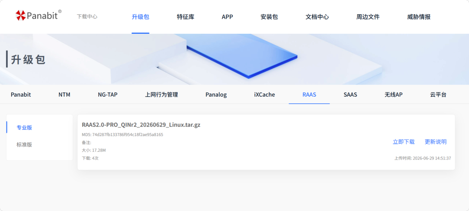Select 专业版 in the side list
This screenshot has width=469, height=211.
click(x=24, y=127)
